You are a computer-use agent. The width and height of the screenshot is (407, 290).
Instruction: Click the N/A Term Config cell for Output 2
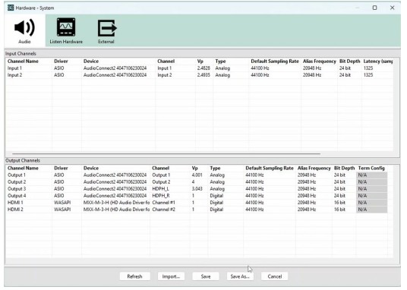click(372, 182)
